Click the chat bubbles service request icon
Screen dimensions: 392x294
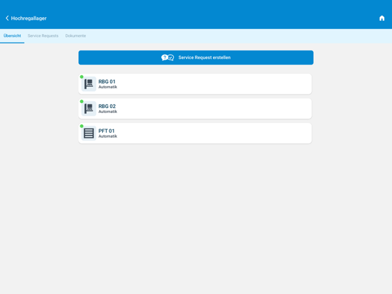tap(168, 58)
